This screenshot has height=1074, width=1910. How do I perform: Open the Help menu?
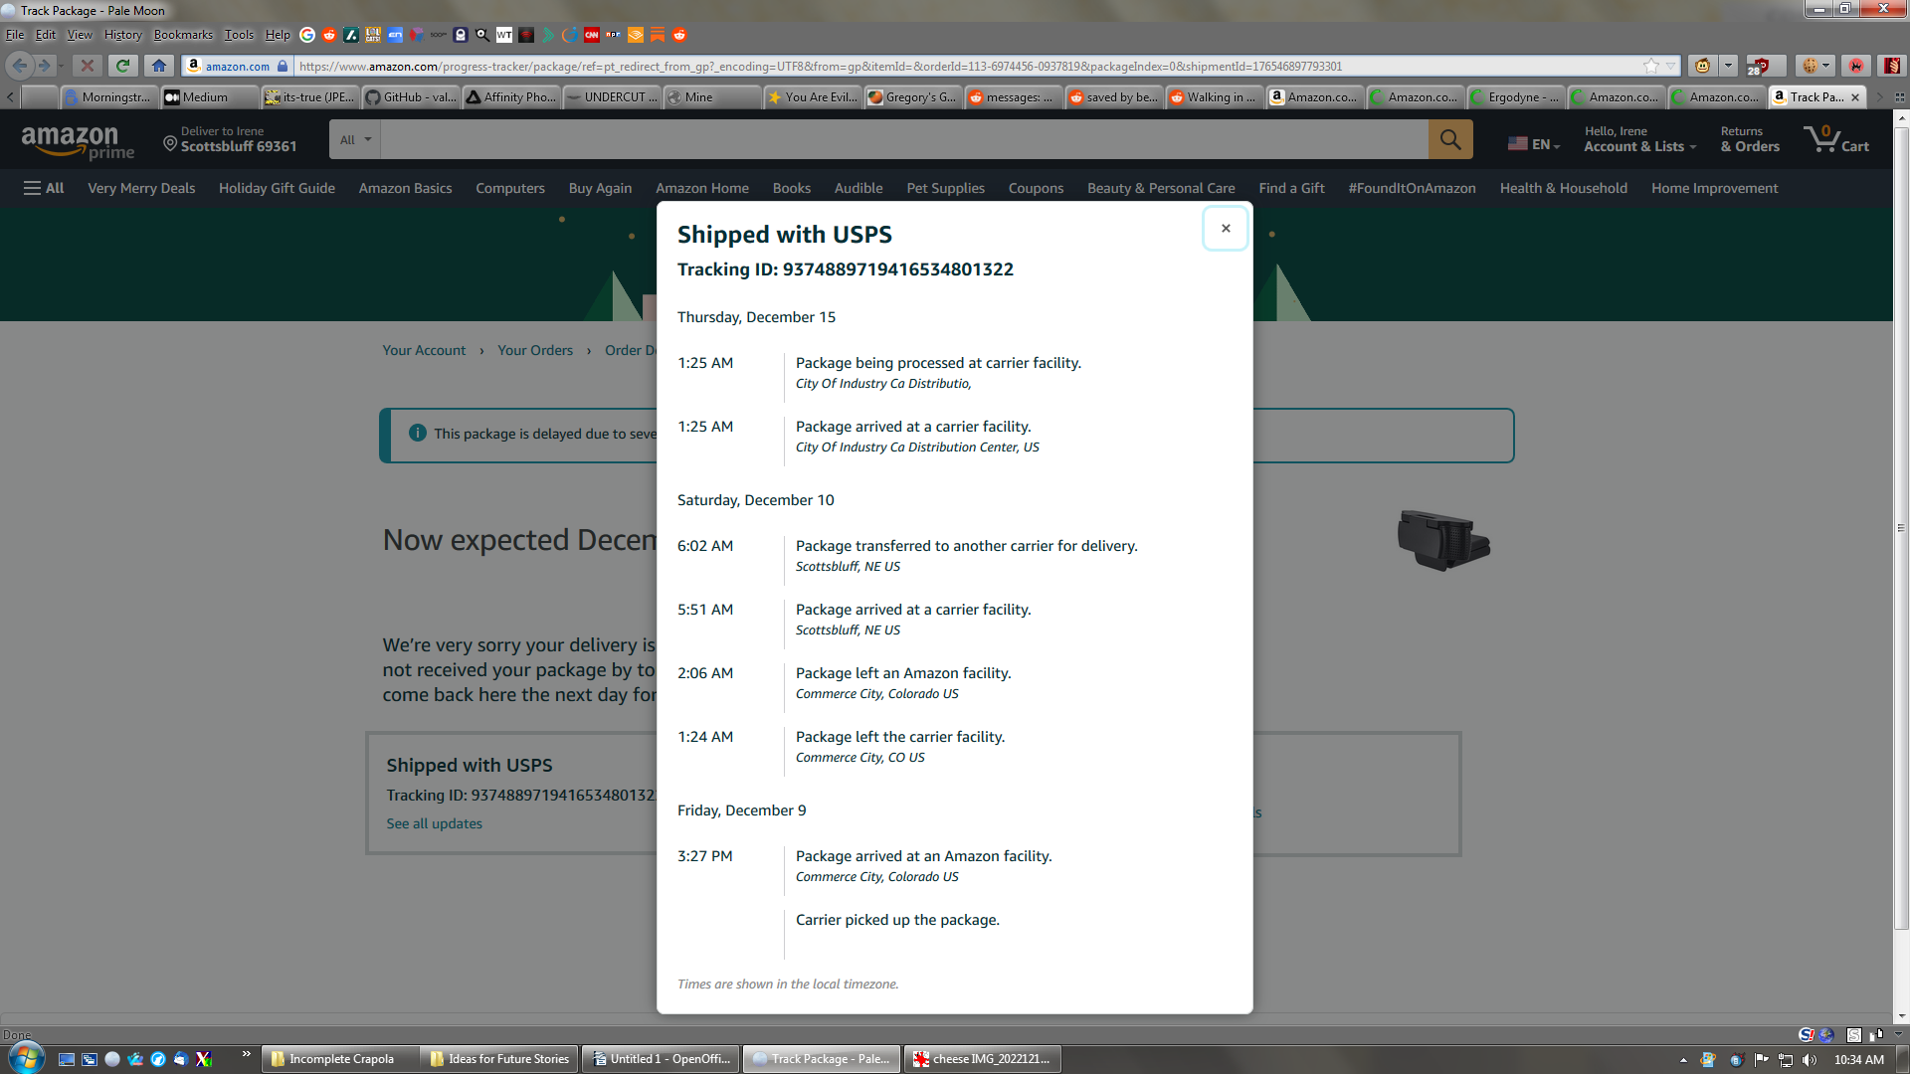click(x=278, y=35)
